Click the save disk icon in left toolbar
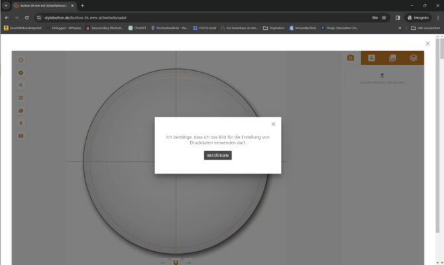The width and height of the screenshot is (444, 265). [21, 111]
